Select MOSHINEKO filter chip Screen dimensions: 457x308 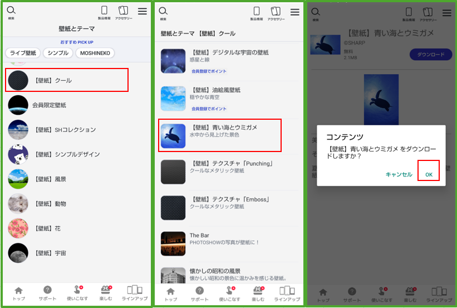95,53
